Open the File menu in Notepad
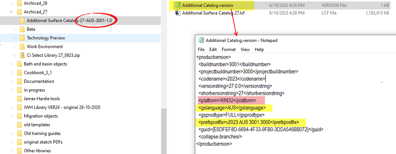The height and width of the screenshot is (154, 396). pos(201,49)
